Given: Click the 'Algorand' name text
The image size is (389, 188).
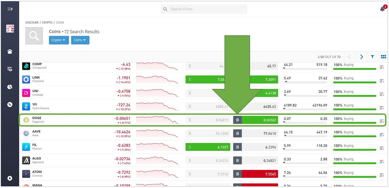Looking at the screenshot, I should (x=38, y=162).
